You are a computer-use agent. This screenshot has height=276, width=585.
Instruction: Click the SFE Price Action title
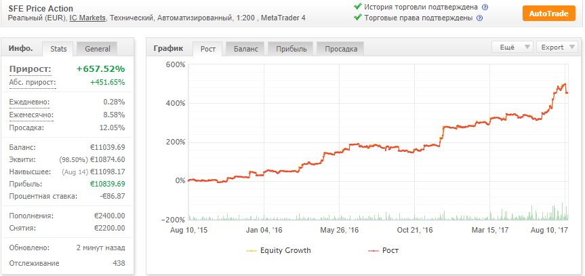click(41, 8)
